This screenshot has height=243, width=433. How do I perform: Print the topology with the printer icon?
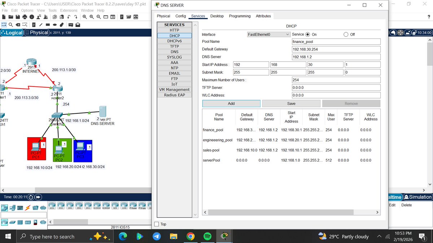tap(25, 17)
